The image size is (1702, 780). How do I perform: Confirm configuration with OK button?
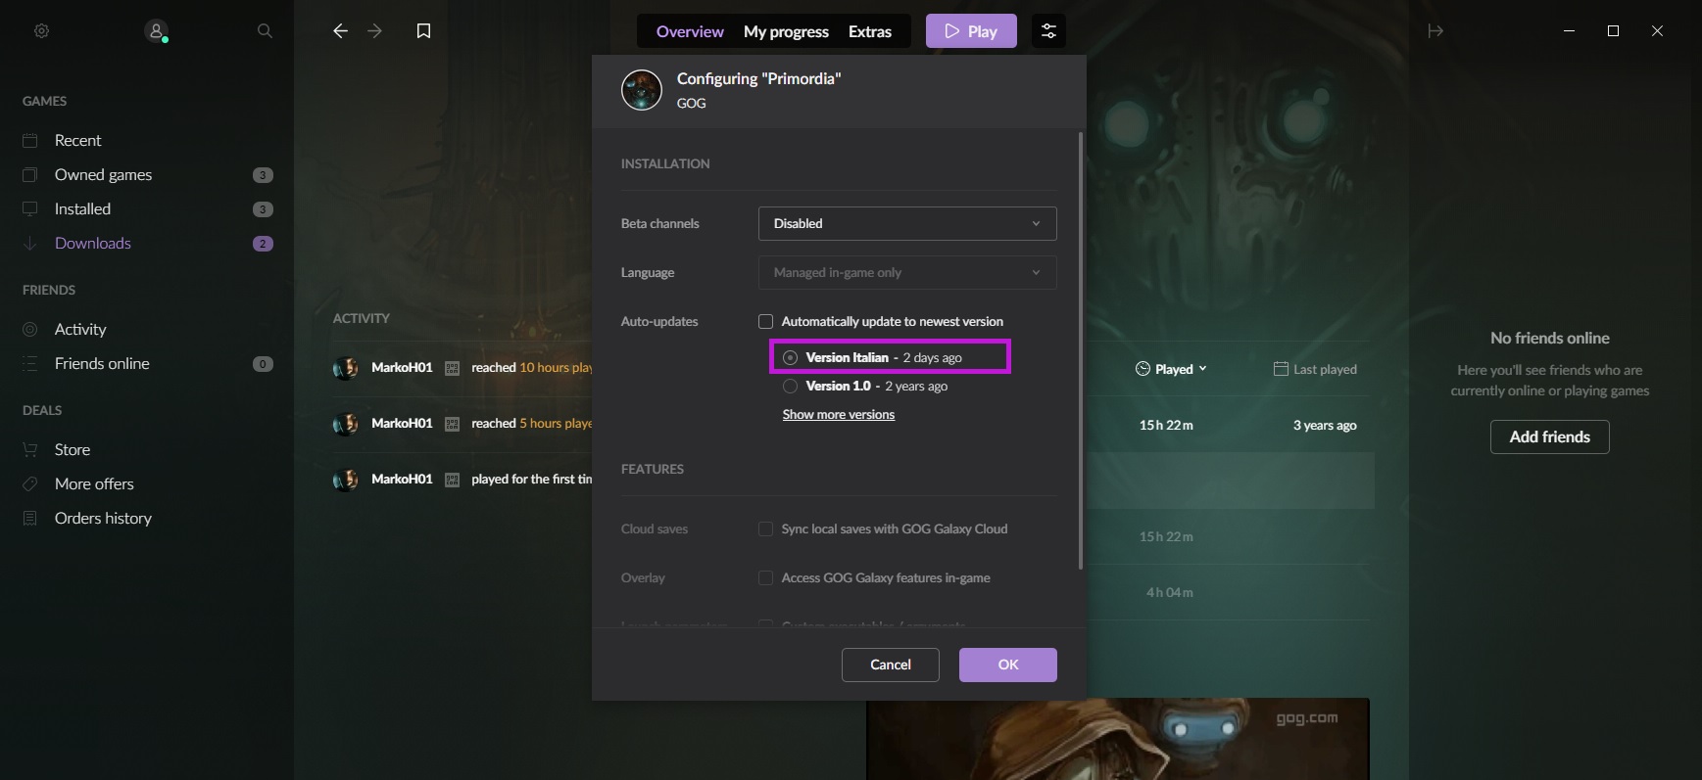[x=1008, y=665]
